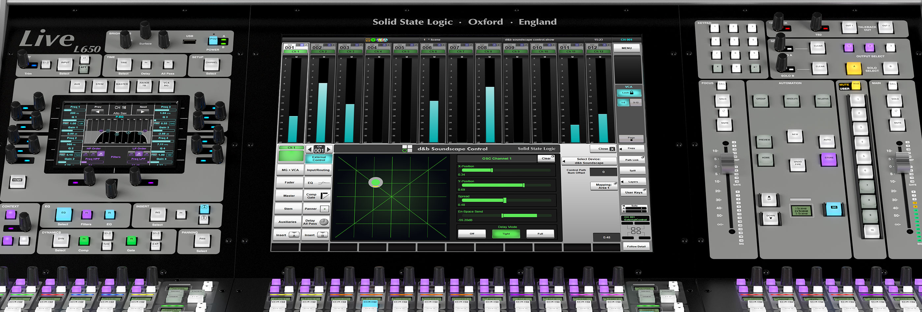Click the Follow Detail button
Image resolution: width=922 pixels, height=312 pixels.
tap(636, 246)
